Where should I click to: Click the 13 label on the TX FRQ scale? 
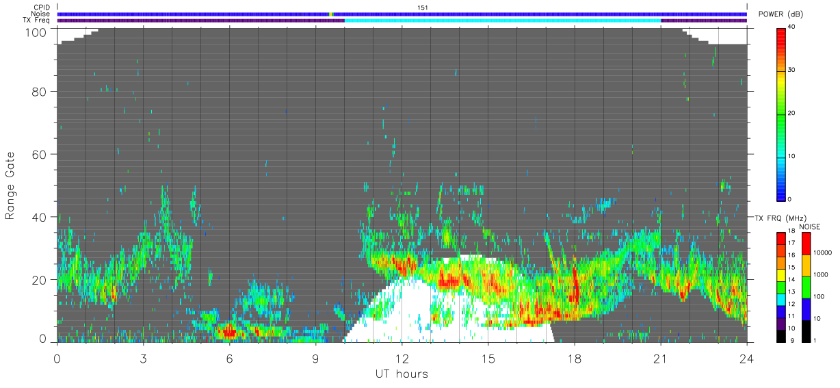(x=791, y=292)
